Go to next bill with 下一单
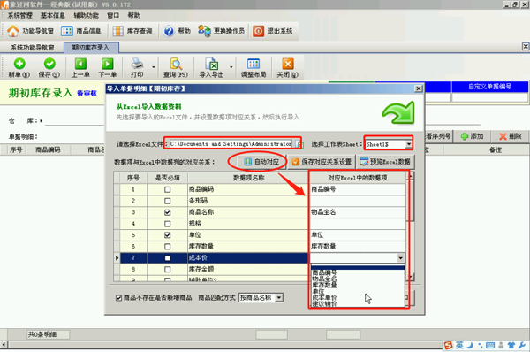 pos(108,68)
